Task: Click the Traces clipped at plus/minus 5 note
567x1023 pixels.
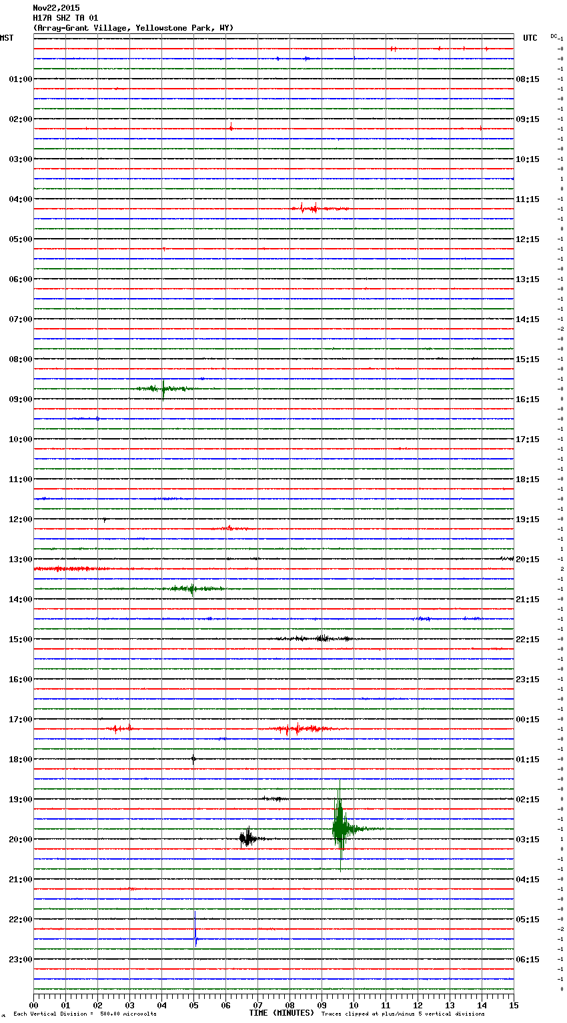Action: 403,1014
